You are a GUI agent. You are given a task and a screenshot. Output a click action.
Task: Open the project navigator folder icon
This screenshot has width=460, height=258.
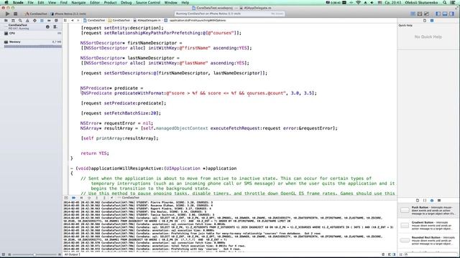coord(6,21)
